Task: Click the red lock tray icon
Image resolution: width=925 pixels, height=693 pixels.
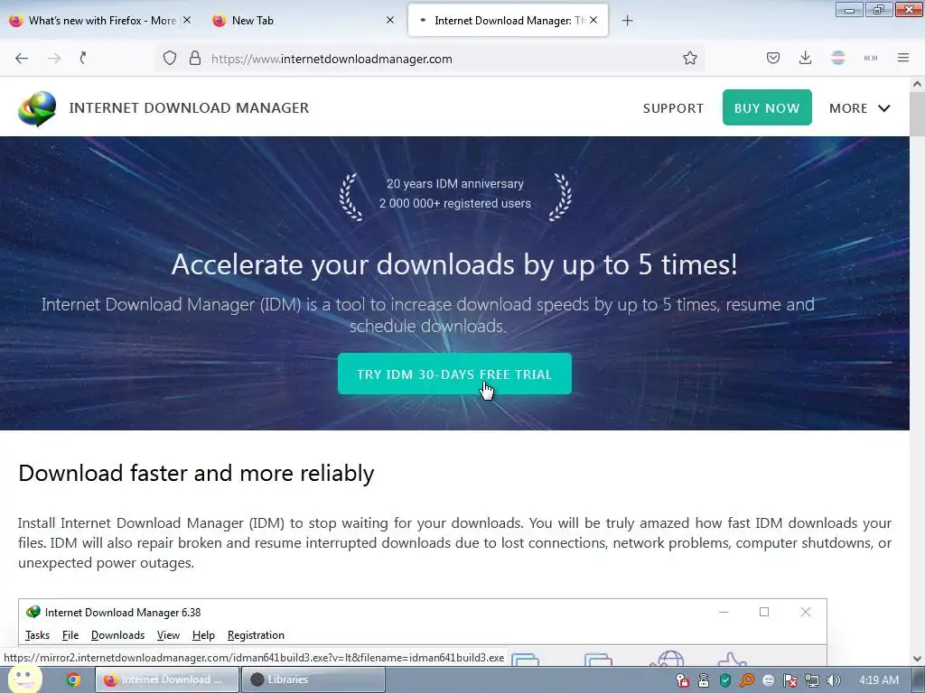Action: coord(683,680)
